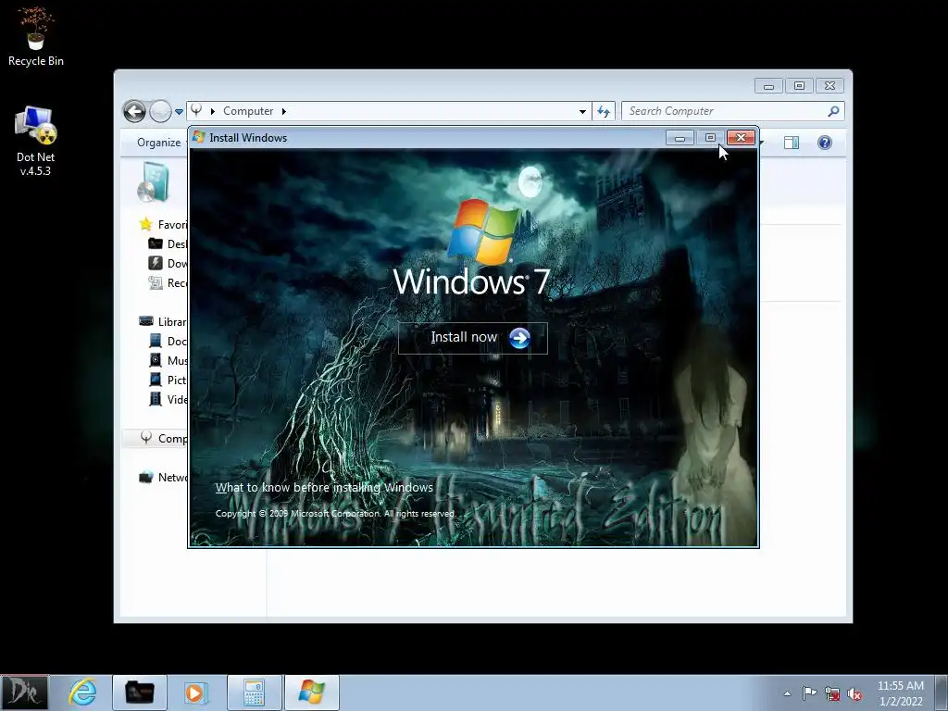Open the Action Center flag icon
948x711 pixels.
click(x=809, y=693)
